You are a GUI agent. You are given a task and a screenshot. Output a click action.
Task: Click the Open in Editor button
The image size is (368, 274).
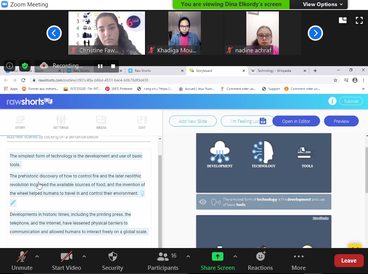click(296, 121)
